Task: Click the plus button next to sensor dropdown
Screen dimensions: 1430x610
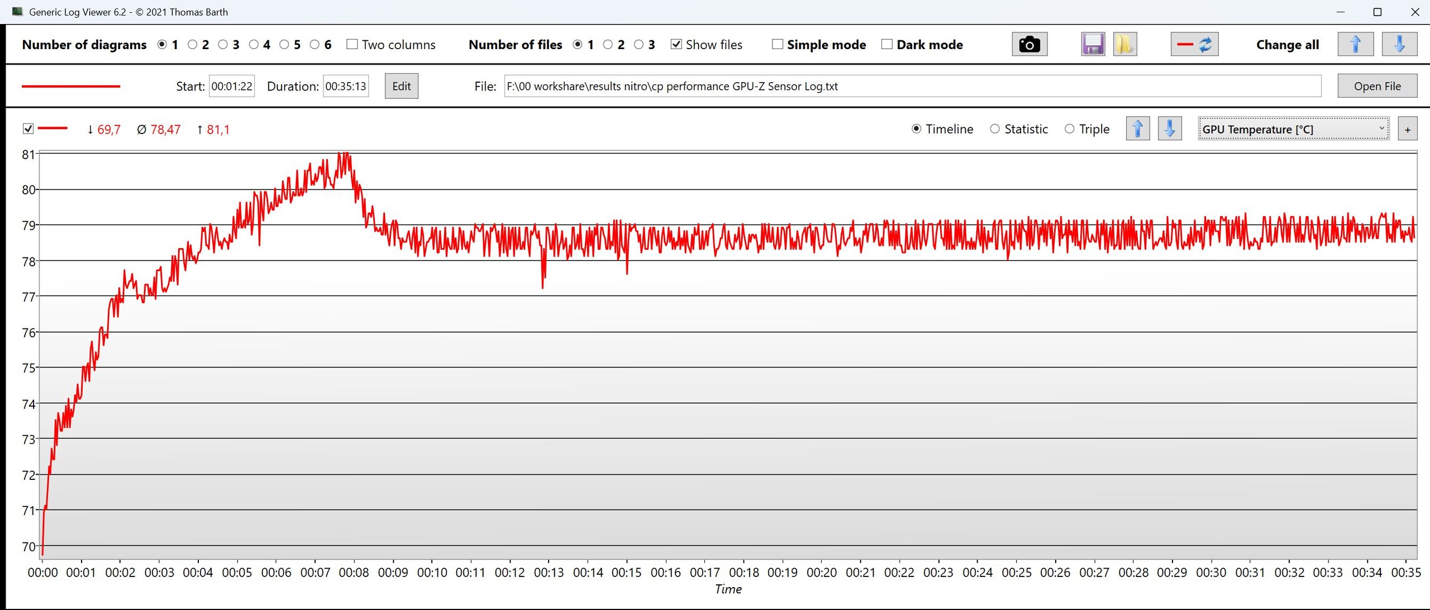Action: (1407, 130)
